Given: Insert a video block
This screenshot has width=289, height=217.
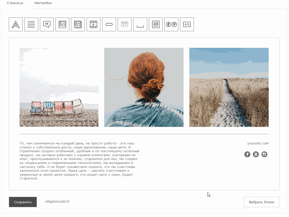Looking at the screenshot, I should pos(93,25).
